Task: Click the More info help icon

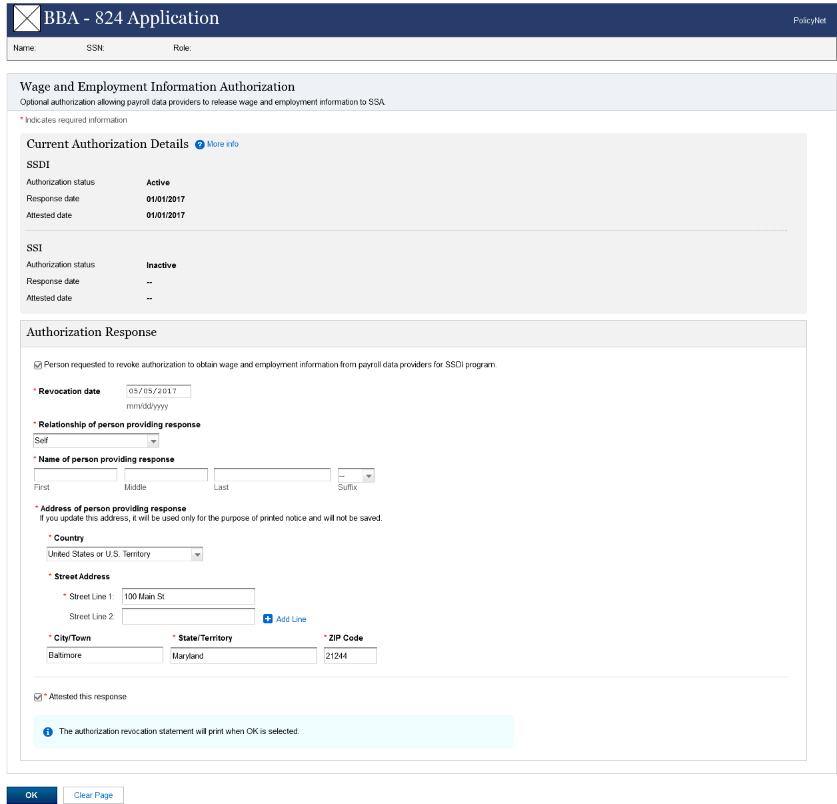Action: pos(200,145)
